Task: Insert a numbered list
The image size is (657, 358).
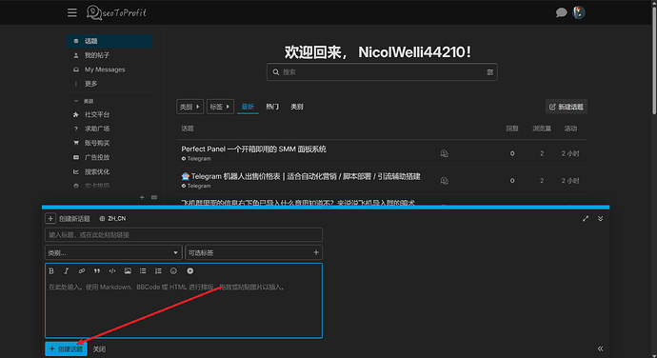Action: (x=158, y=271)
